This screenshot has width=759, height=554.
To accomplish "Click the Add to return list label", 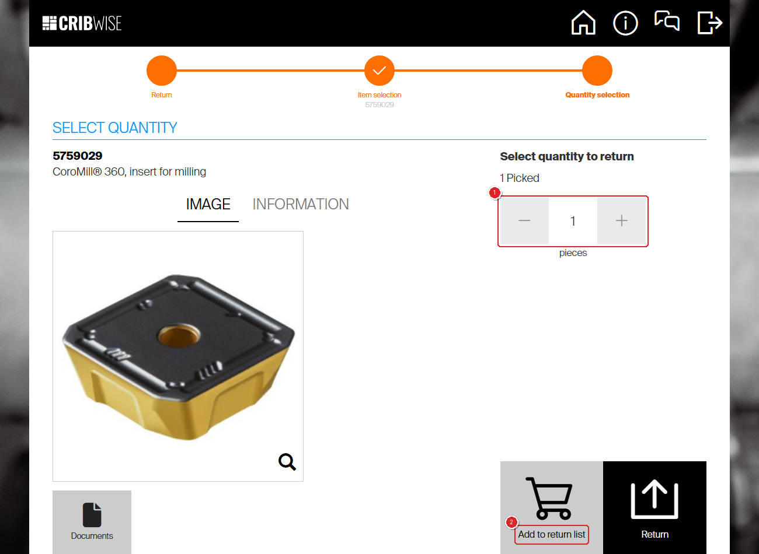I will [552, 535].
